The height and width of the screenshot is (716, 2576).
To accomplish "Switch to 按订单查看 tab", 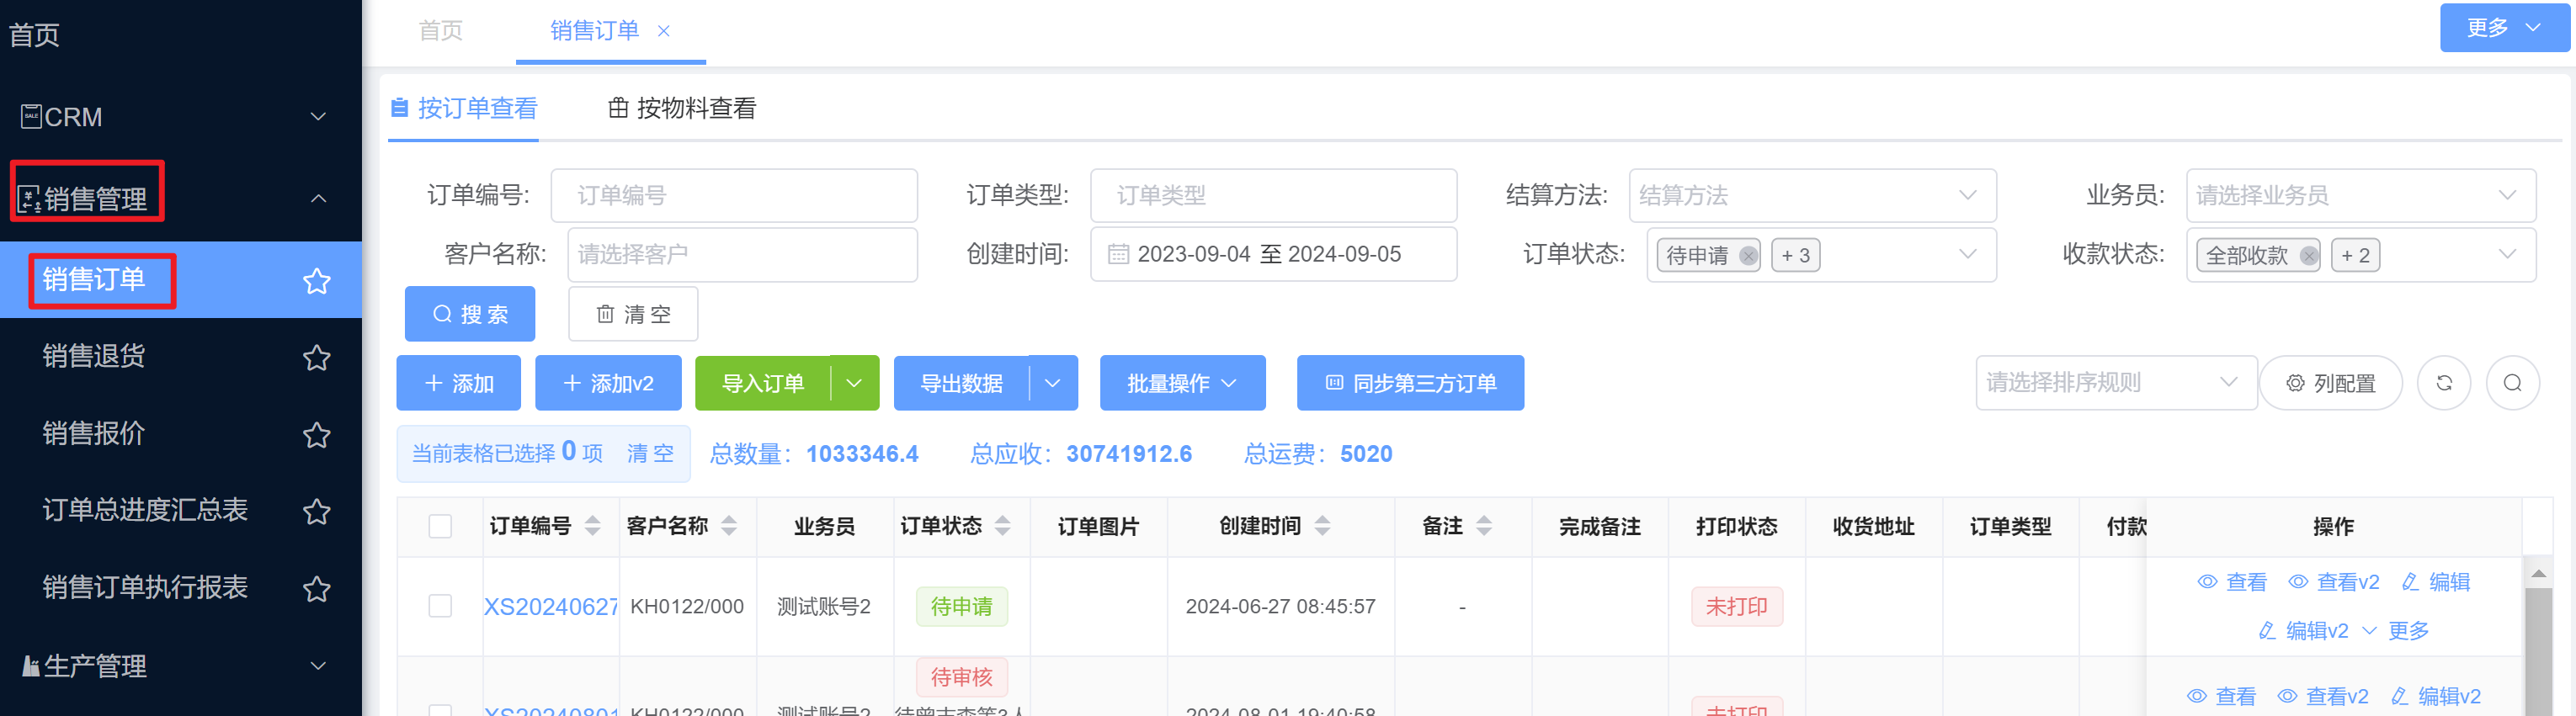I will point(464,108).
